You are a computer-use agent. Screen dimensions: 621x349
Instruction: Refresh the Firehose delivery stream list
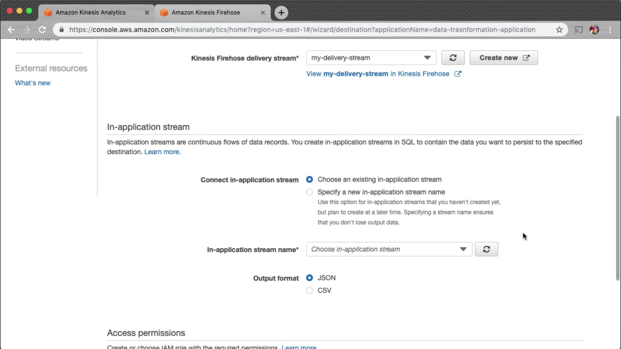click(x=453, y=58)
